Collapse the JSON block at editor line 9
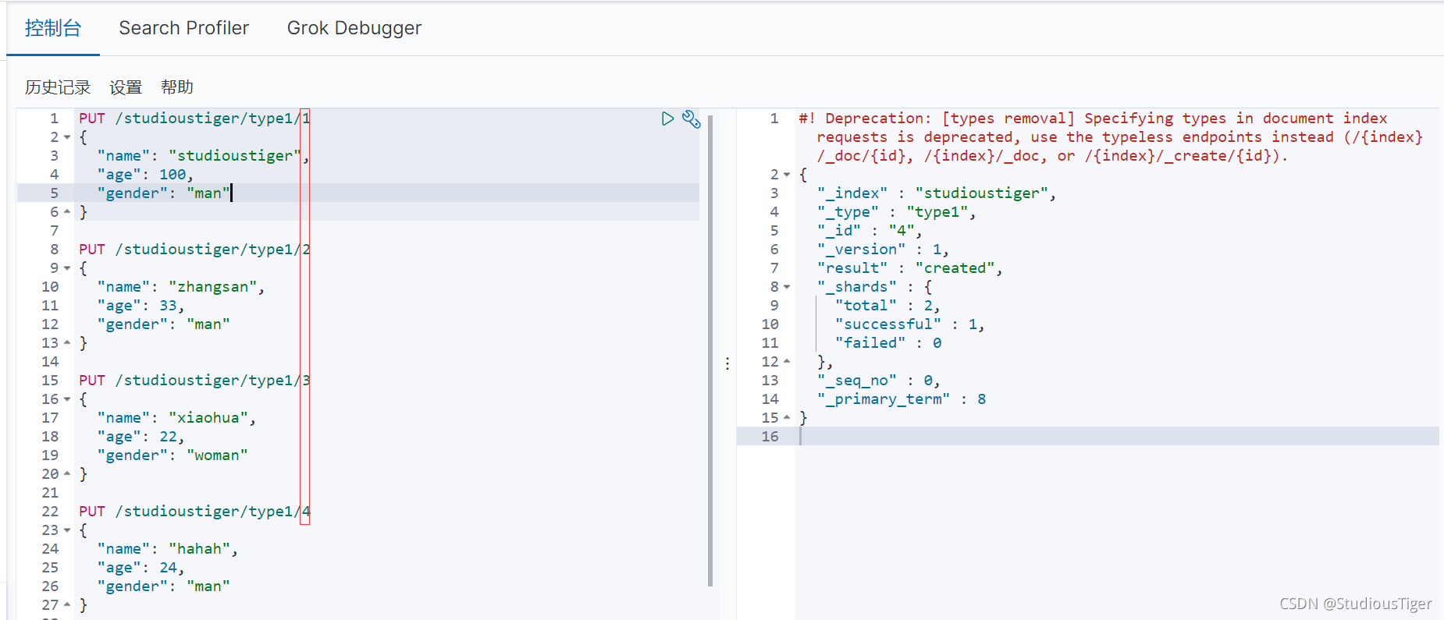Viewport: 1444px width, 620px height. coord(67,268)
